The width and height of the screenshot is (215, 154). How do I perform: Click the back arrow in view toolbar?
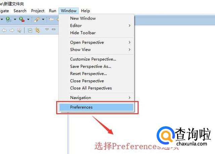point(4,30)
